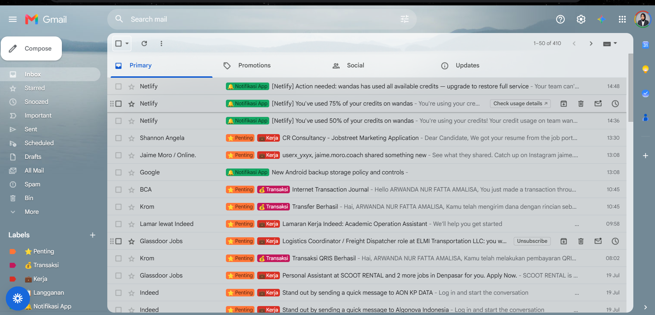Click the Gmail logo
The width and height of the screenshot is (655, 315).
click(46, 19)
